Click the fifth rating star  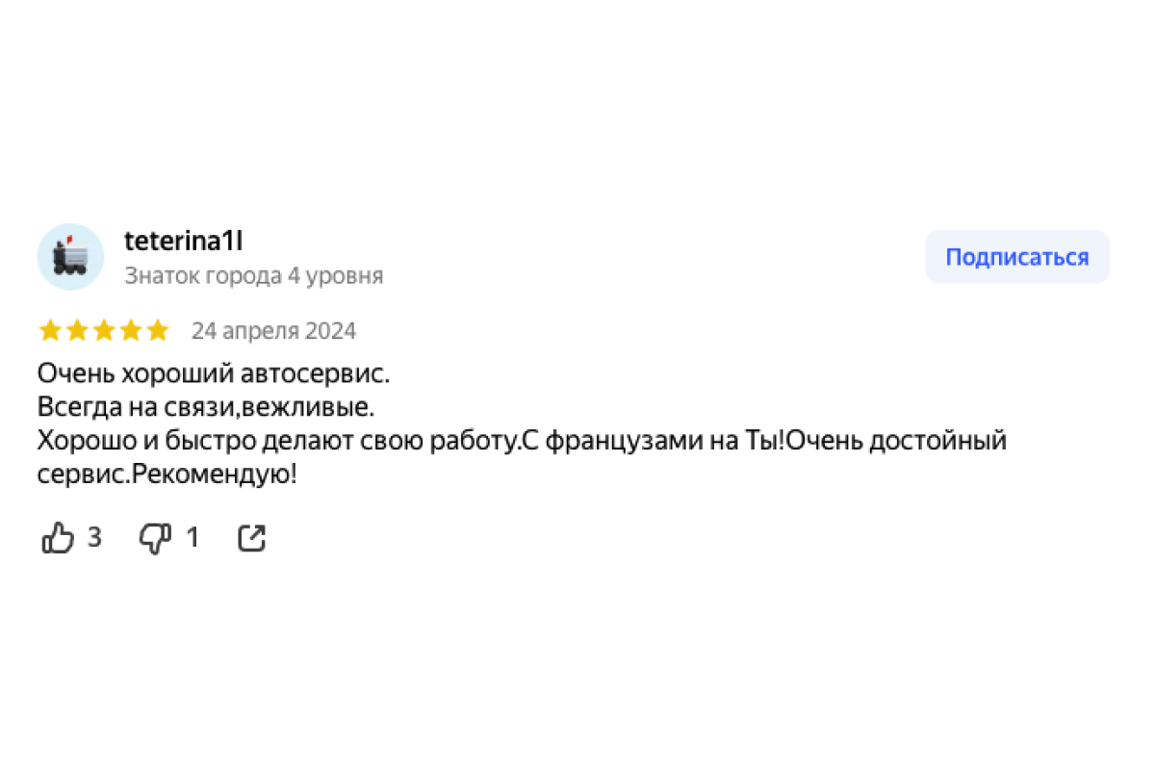tap(157, 331)
